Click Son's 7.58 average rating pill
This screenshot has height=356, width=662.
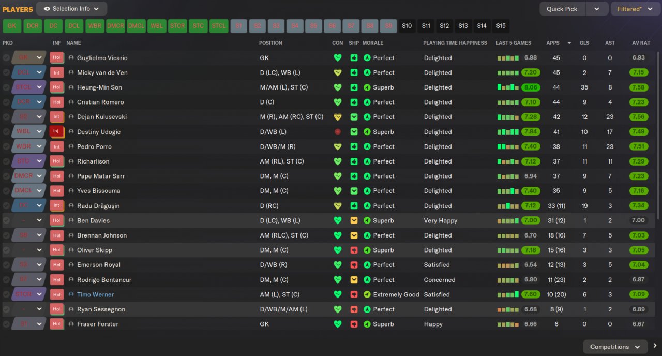coord(639,87)
